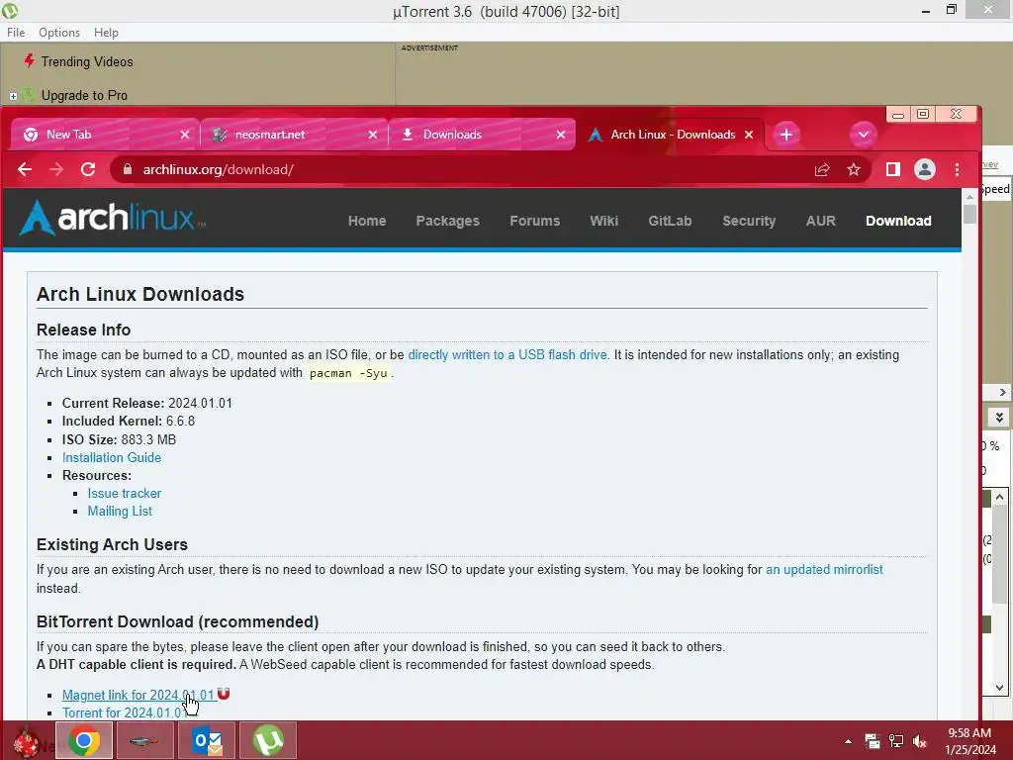Open the fish-icon app in taskbar
This screenshot has width=1013, height=760.
click(x=144, y=740)
